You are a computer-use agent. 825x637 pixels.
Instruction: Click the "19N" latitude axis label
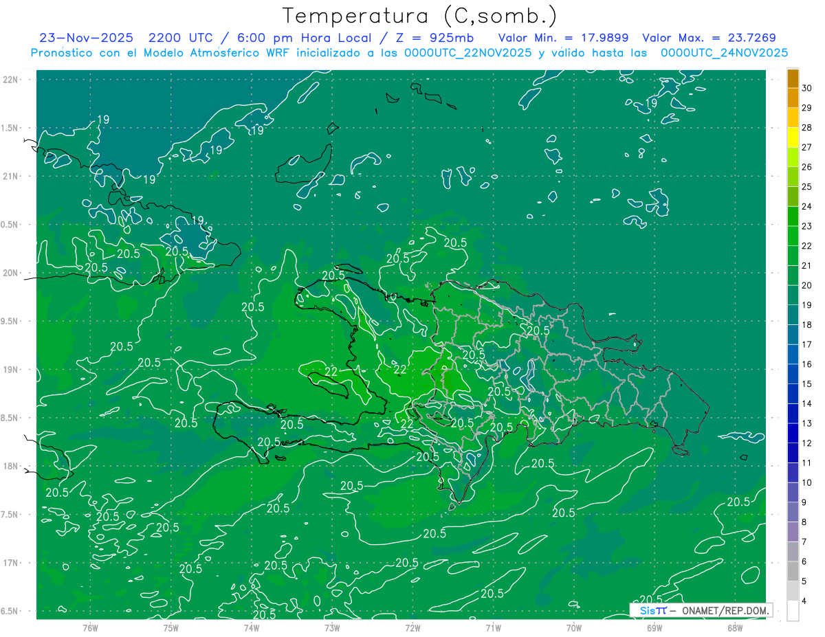click(x=11, y=370)
